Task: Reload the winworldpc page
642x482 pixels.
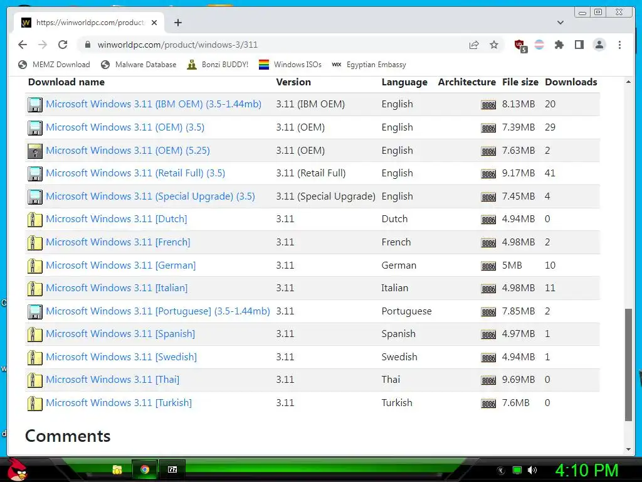Action: click(x=63, y=45)
